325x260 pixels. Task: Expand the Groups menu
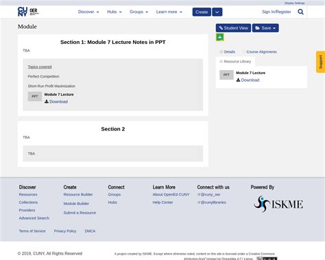[139, 12]
